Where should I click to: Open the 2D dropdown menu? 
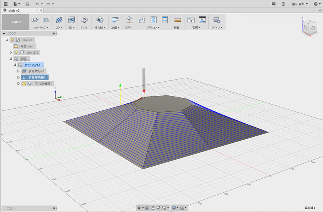point(59,27)
